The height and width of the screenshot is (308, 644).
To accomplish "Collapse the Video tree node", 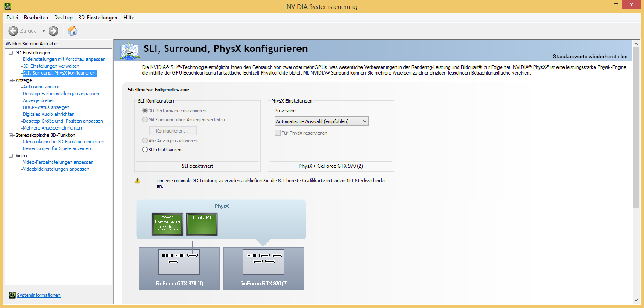I will point(11,156).
